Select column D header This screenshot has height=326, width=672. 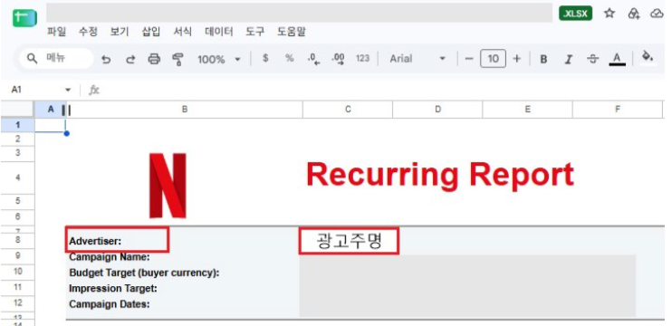tap(437, 110)
